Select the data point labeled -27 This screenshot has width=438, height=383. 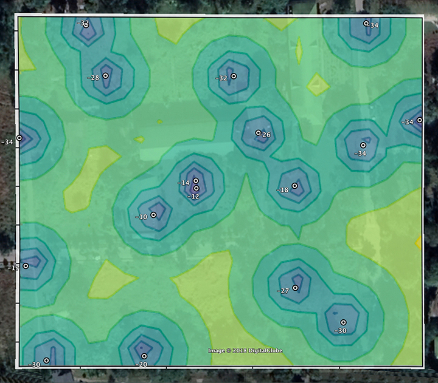point(296,288)
